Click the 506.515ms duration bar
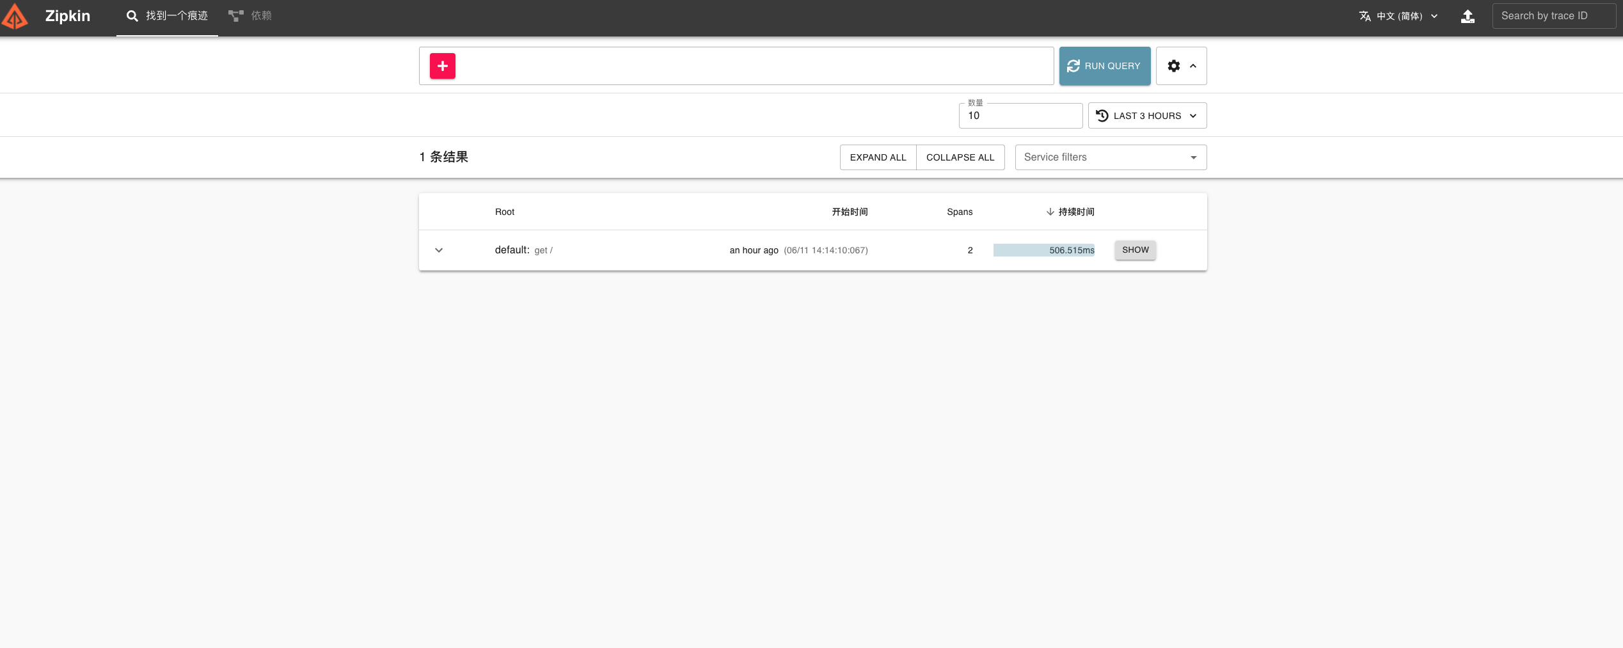 click(1044, 250)
